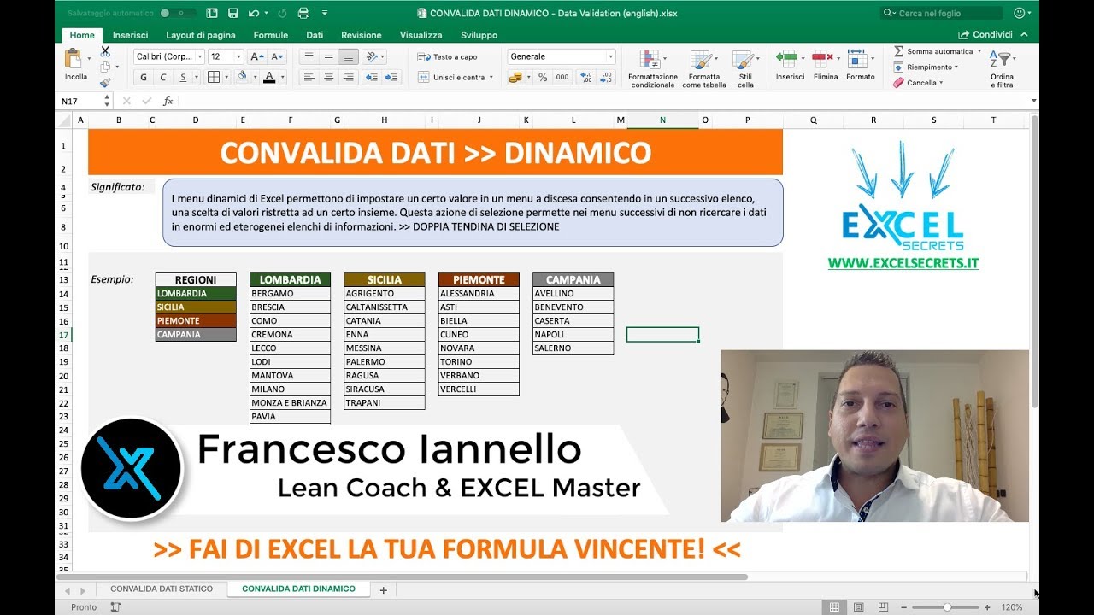1094x615 pixels.
Task: Click the Elimina cells button
Action: [x=826, y=65]
